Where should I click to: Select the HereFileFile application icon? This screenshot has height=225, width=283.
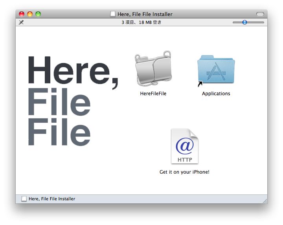pyautogui.click(x=153, y=69)
